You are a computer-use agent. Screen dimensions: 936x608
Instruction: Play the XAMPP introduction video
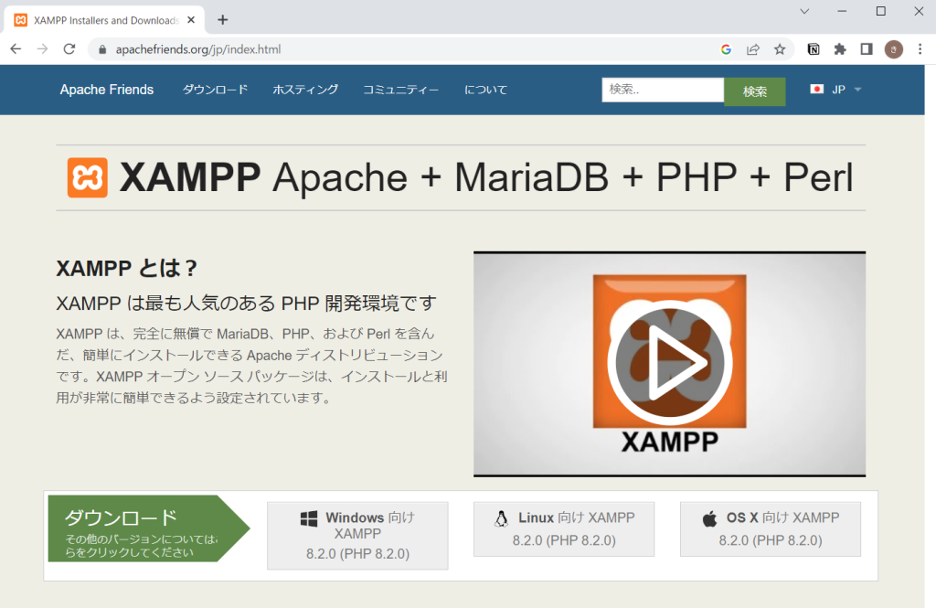(x=669, y=363)
